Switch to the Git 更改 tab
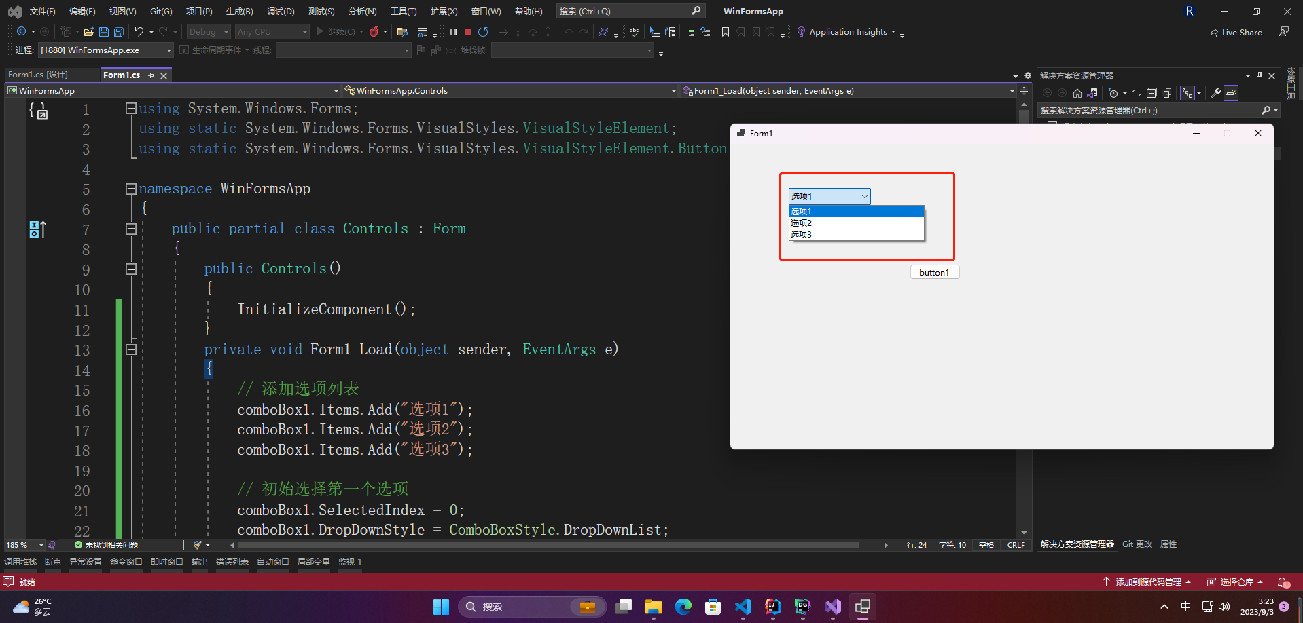1303x623 pixels. [x=1137, y=544]
